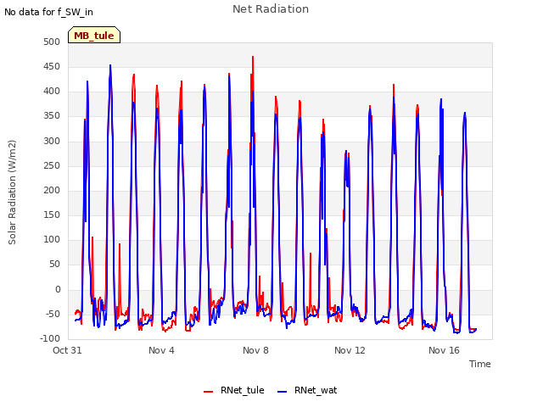
Task: Toggle the RNet_tule legend entry
Action: pos(234,390)
